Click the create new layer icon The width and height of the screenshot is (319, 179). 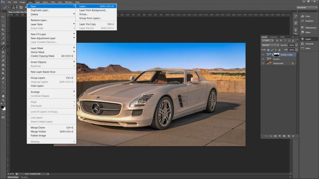[x=289, y=136]
